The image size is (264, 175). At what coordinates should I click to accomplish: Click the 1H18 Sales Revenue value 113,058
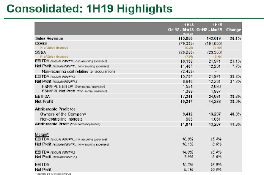(185, 38)
